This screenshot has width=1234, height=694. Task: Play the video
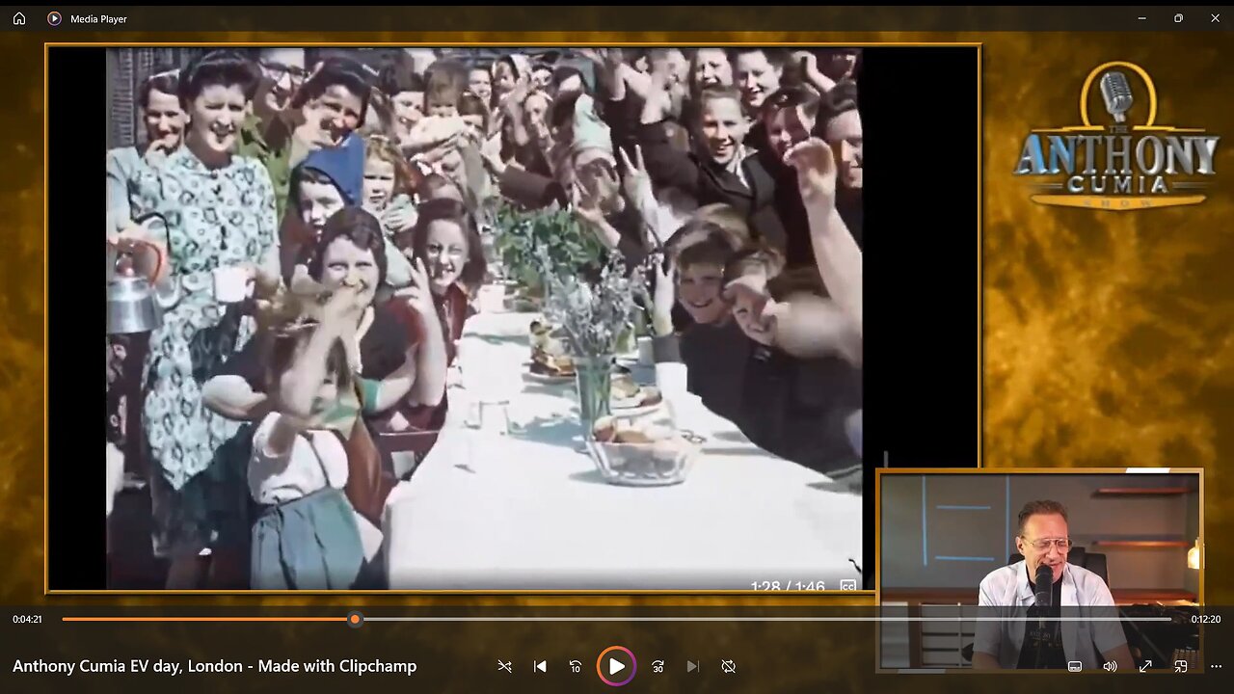tap(616, 666)
